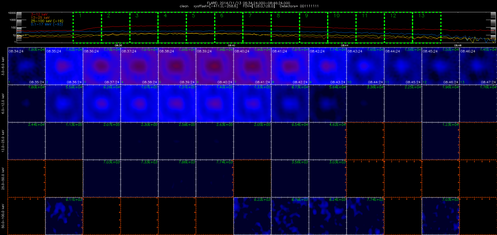The image size is (497, 235).
Task: Open the 50-100 keV image with peak 8.79E+03
Action: click(x=290, y=216)
